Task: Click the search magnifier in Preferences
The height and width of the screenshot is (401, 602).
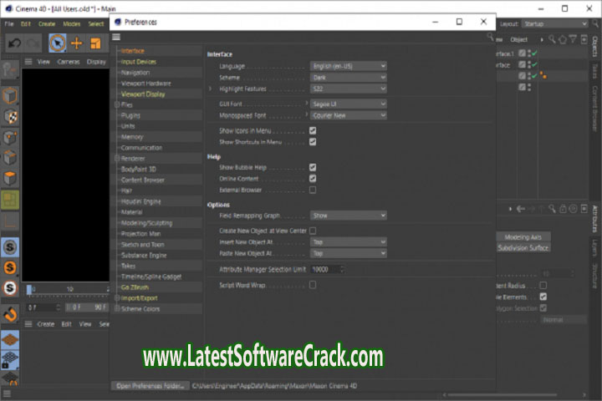Action: click(489, 37)
